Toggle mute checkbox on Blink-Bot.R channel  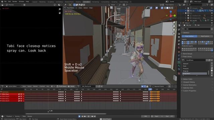pyautogui.click(x=21, y=101)
